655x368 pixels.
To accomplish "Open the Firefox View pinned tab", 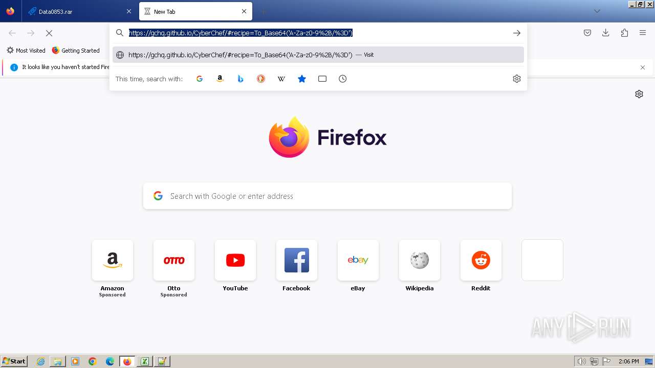I will [10, 11].
